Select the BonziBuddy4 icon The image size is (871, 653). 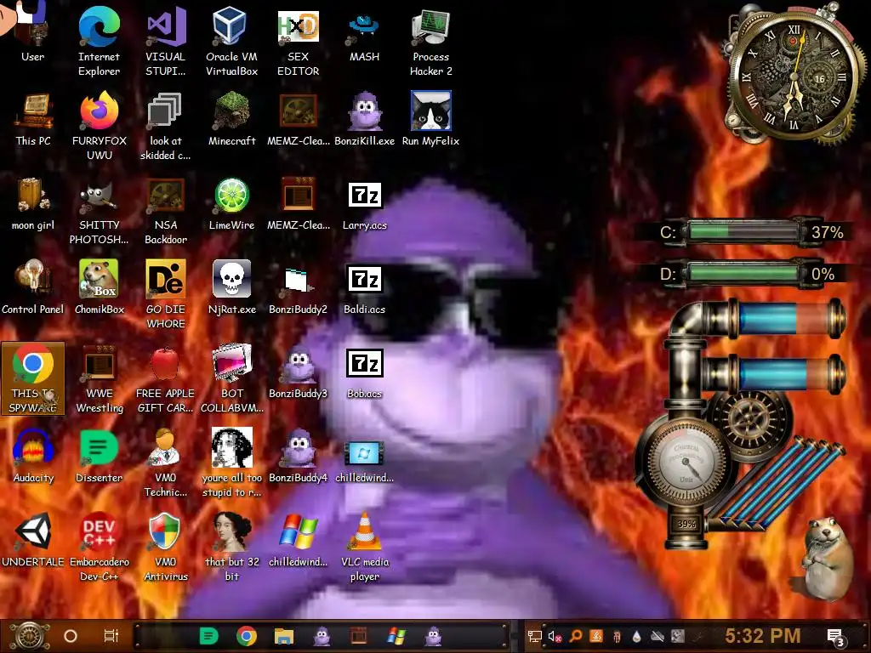tap(299, 456)
